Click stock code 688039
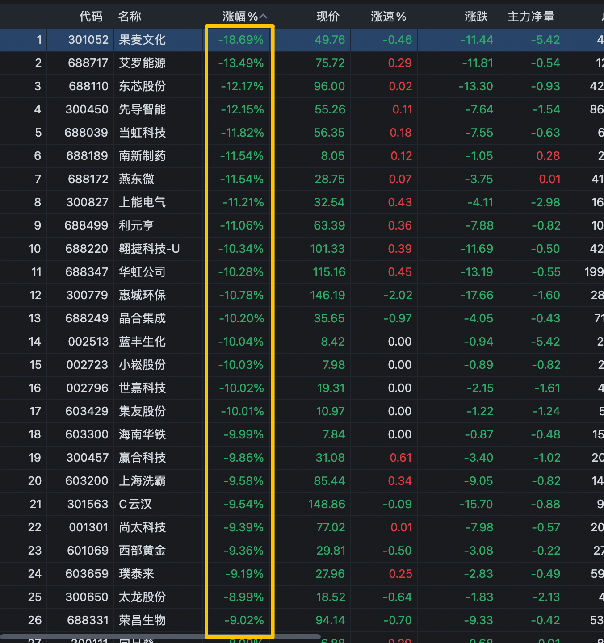 [x=86, y=133]
